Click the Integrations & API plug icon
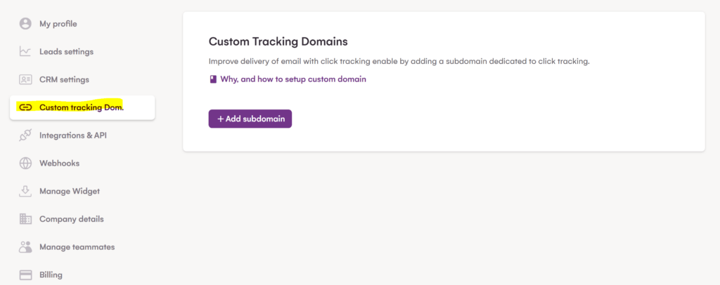Screen dimensions: 720x285 point(26,135)
